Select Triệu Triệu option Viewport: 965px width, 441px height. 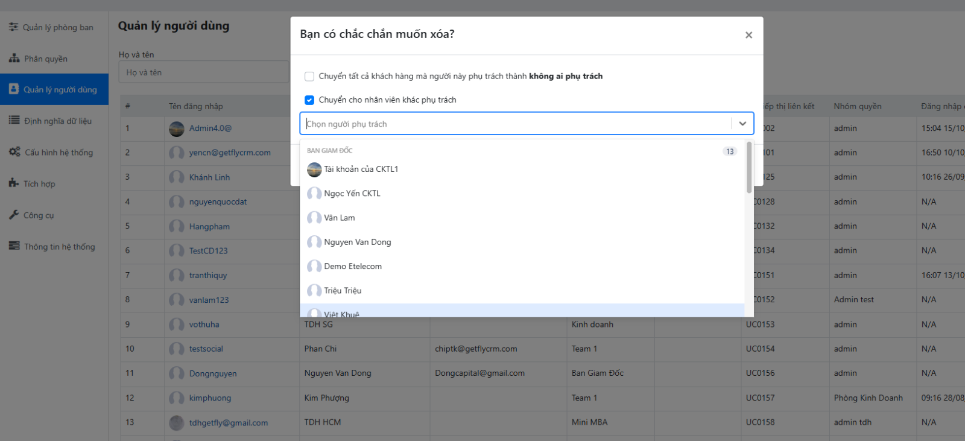click(343, 291)
